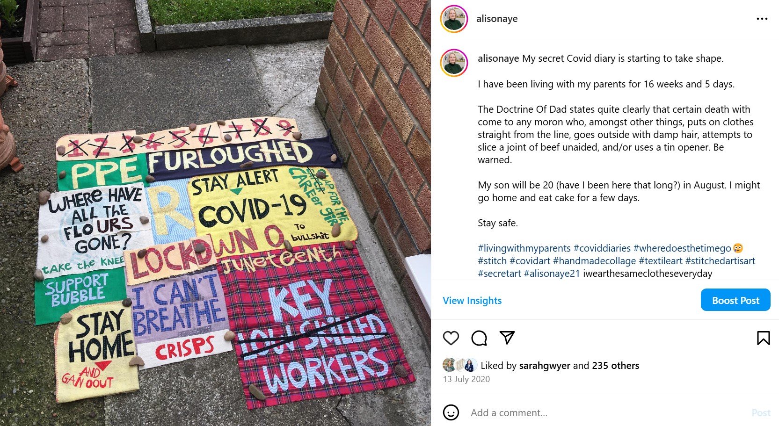Save the post with the bookmark icon
The width and height of the screenshot is (779, 426).
point(763,338)
